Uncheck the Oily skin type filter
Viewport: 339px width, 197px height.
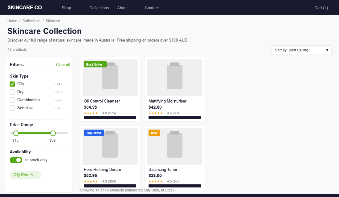click(12, 84)
